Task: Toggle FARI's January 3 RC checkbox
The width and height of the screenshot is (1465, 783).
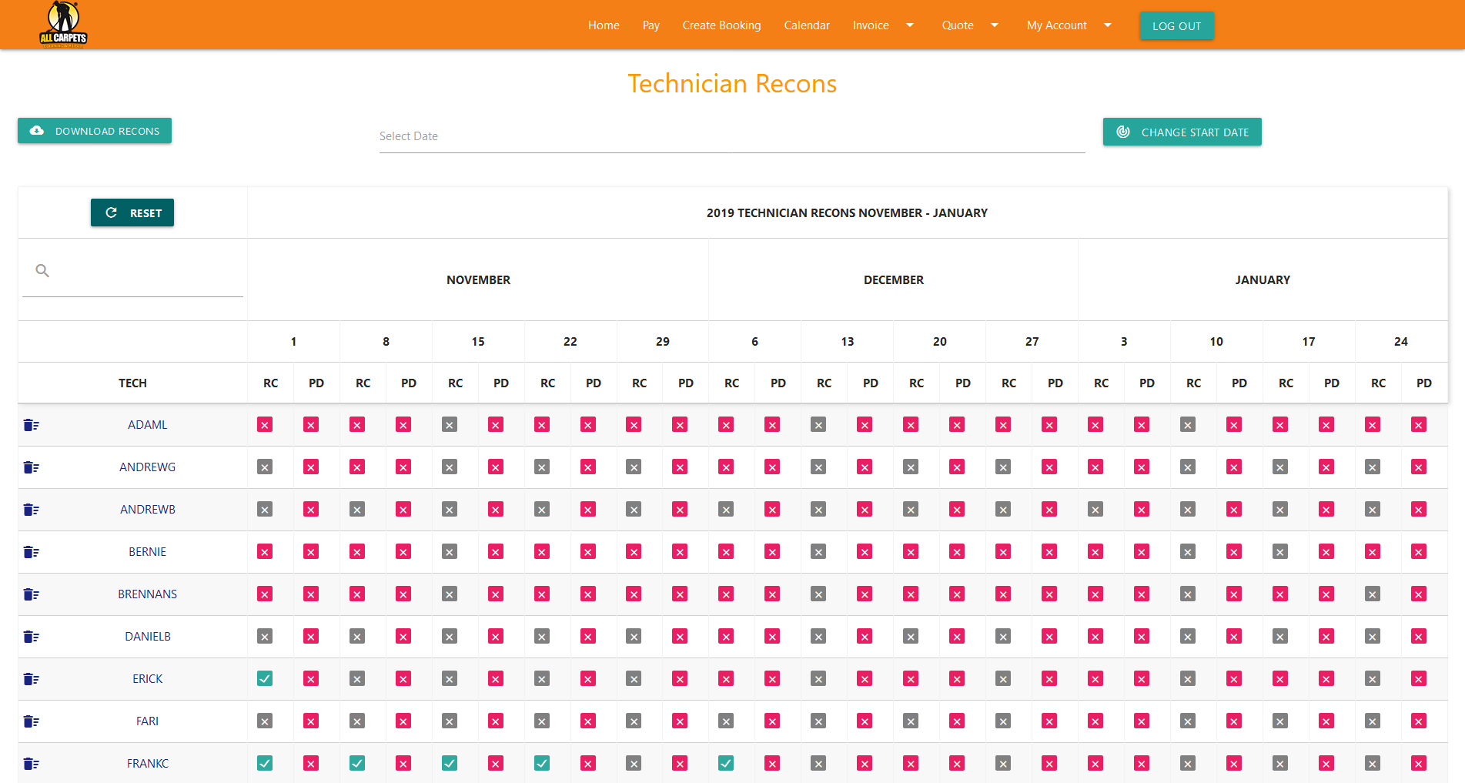Action: coord(1095,721)
